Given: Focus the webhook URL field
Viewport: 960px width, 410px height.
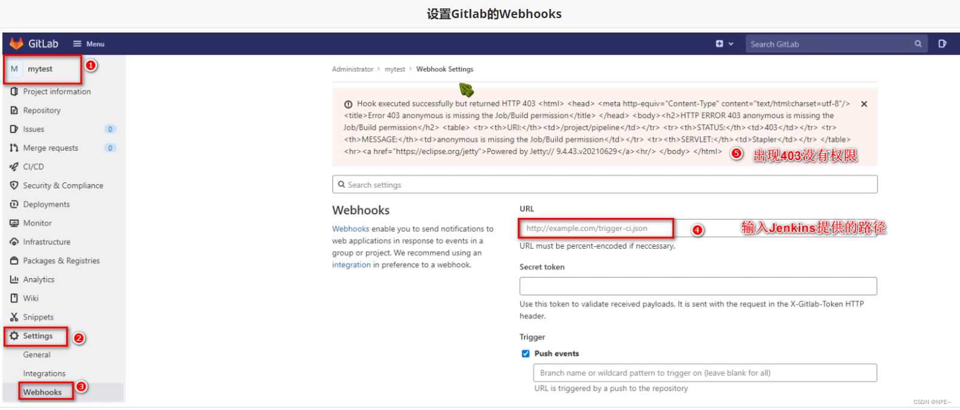Looking at the screenshot, I should (x=698, y=228).
